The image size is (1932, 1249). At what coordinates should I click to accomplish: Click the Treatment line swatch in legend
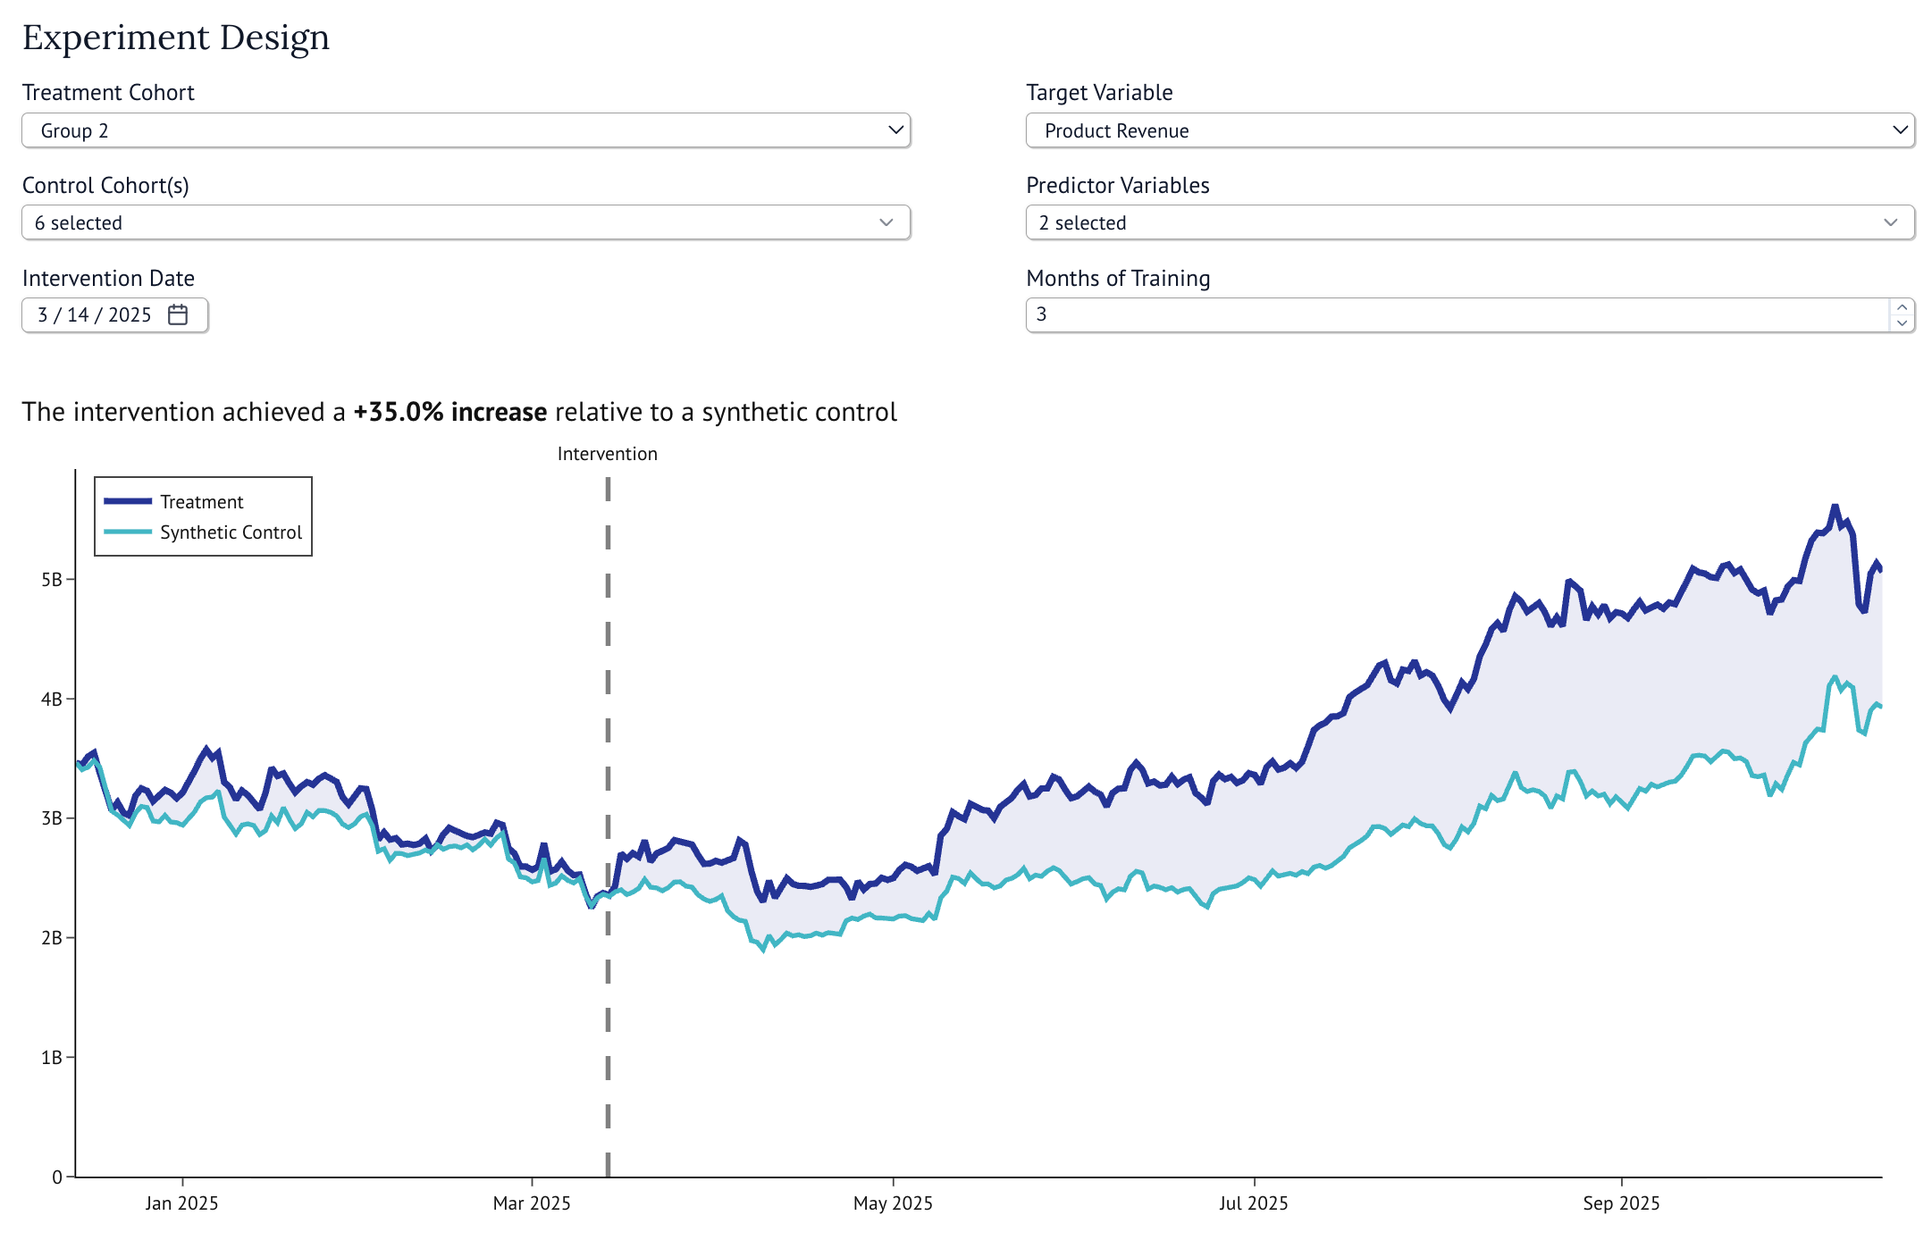click(128, 501)
